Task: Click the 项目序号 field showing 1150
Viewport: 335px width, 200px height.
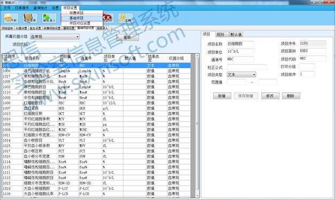Action: tap(313, 44)
